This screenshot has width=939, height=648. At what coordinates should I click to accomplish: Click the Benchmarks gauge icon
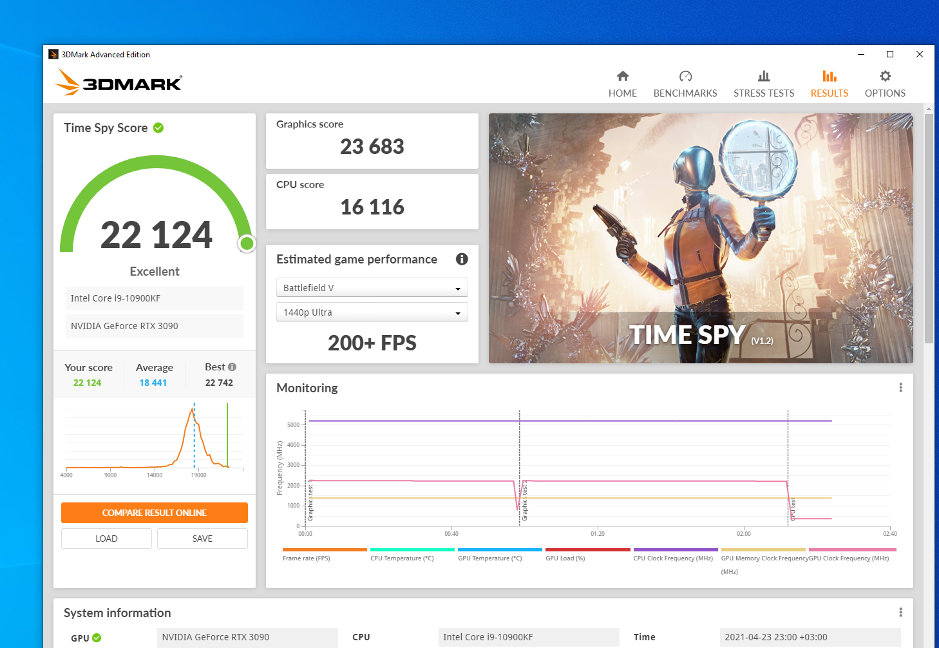685,76
